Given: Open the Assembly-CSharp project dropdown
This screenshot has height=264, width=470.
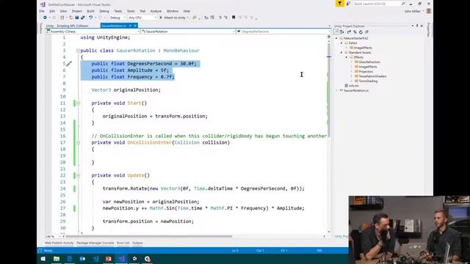Looking at the screenshot, I should (x=93, y=32).
